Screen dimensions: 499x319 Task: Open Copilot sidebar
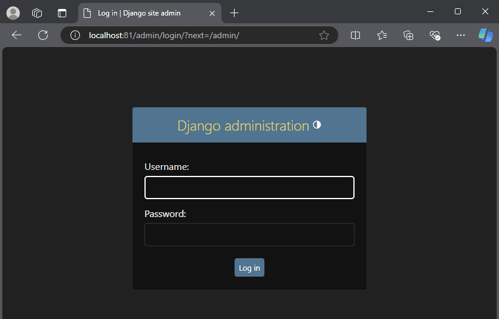pos(486,35)
